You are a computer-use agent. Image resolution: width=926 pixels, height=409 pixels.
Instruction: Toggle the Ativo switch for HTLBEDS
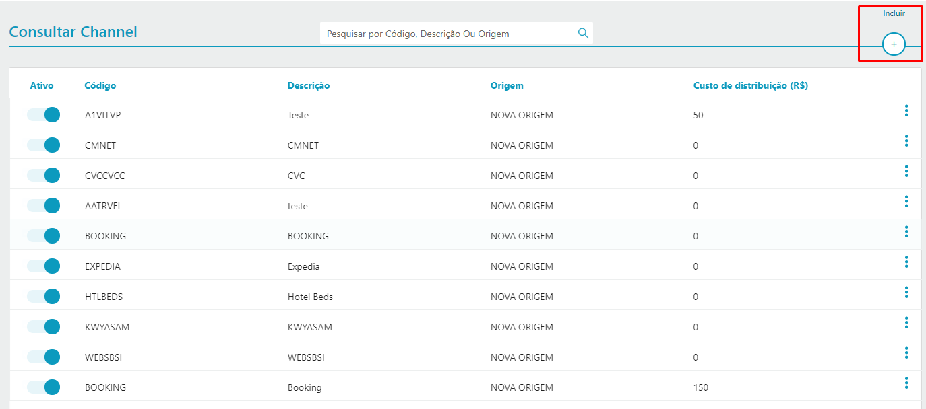(44, 297)
